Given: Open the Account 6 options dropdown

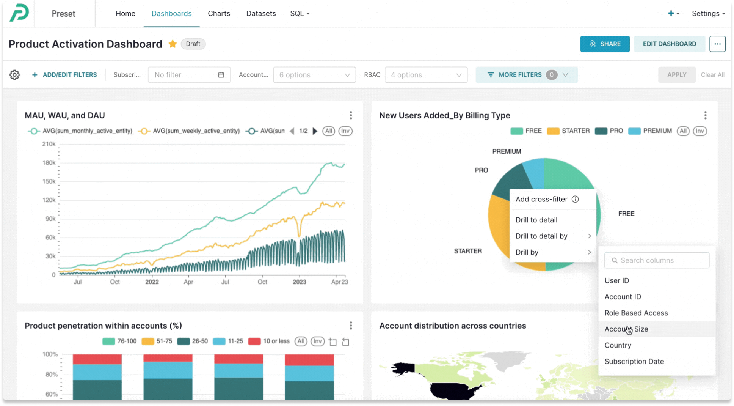Looking at the screenshot, I should pyautogui.click(x=314, y=75).
